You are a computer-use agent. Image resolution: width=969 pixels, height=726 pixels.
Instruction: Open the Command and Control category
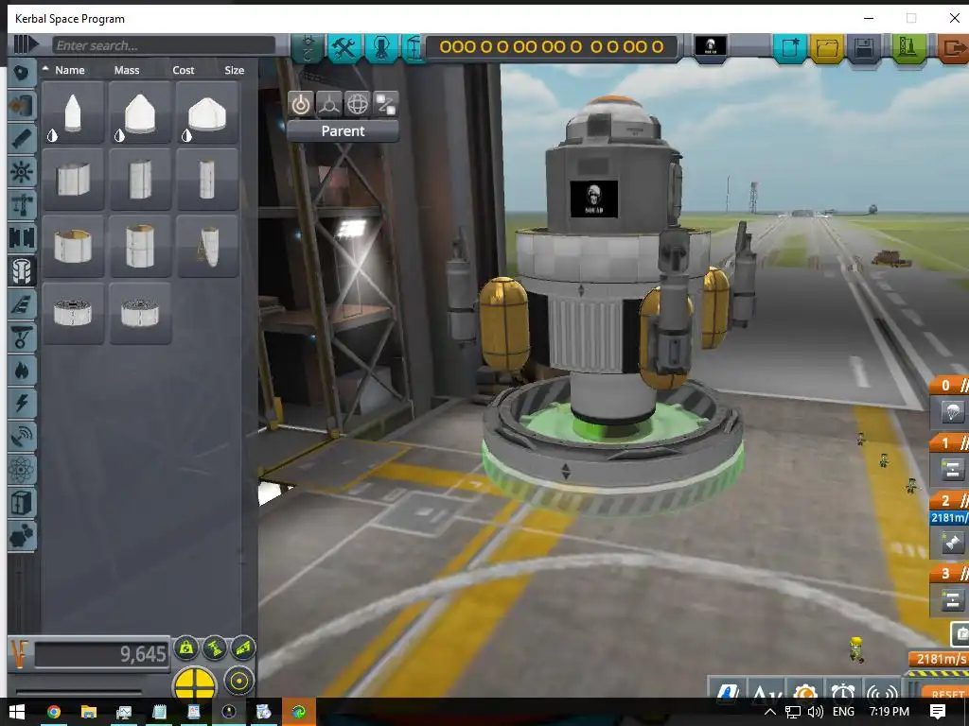click(23, 172)
